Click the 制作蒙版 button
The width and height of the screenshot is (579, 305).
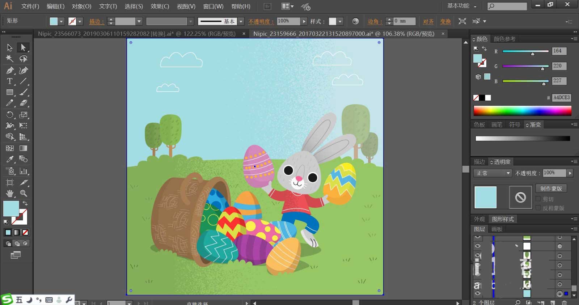(x=551, y=188)
